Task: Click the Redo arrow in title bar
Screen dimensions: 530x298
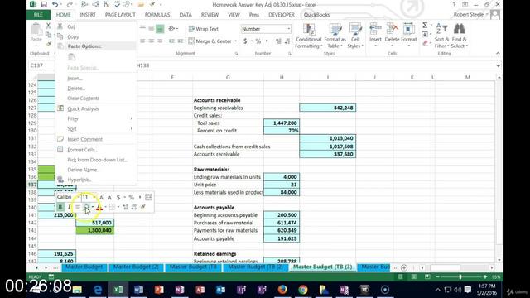Action: tap(70, 4)
